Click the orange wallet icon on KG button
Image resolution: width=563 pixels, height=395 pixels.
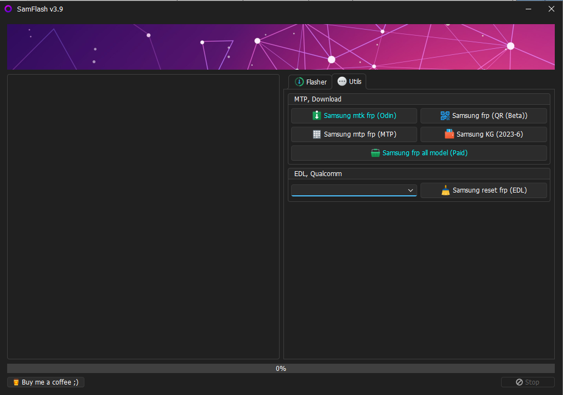click(449, 134)
